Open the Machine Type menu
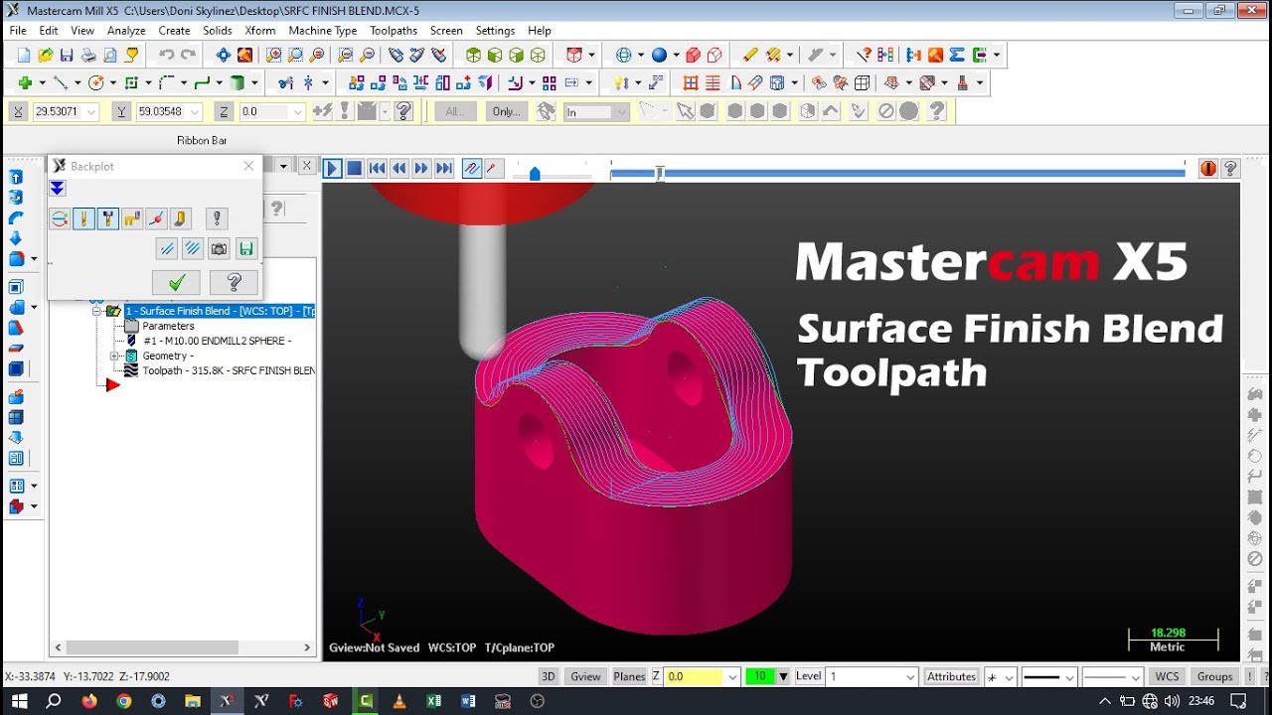 (x=323, y=31)
